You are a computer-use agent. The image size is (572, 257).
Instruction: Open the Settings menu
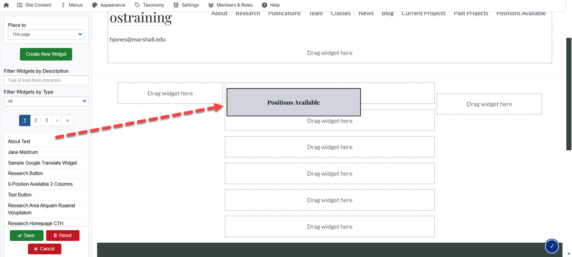186,5
